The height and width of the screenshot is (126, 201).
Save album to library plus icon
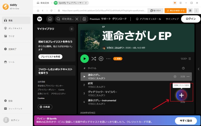101,59
